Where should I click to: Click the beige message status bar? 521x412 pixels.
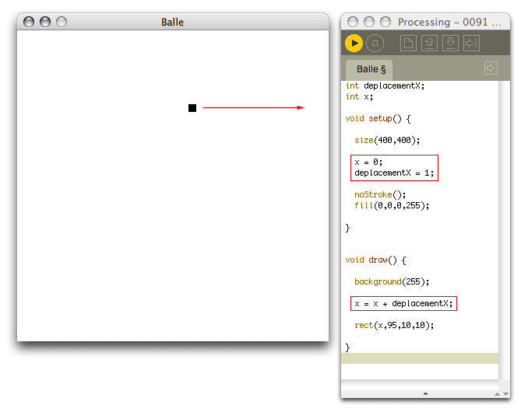pyautogui.click(x=419, y=358)
